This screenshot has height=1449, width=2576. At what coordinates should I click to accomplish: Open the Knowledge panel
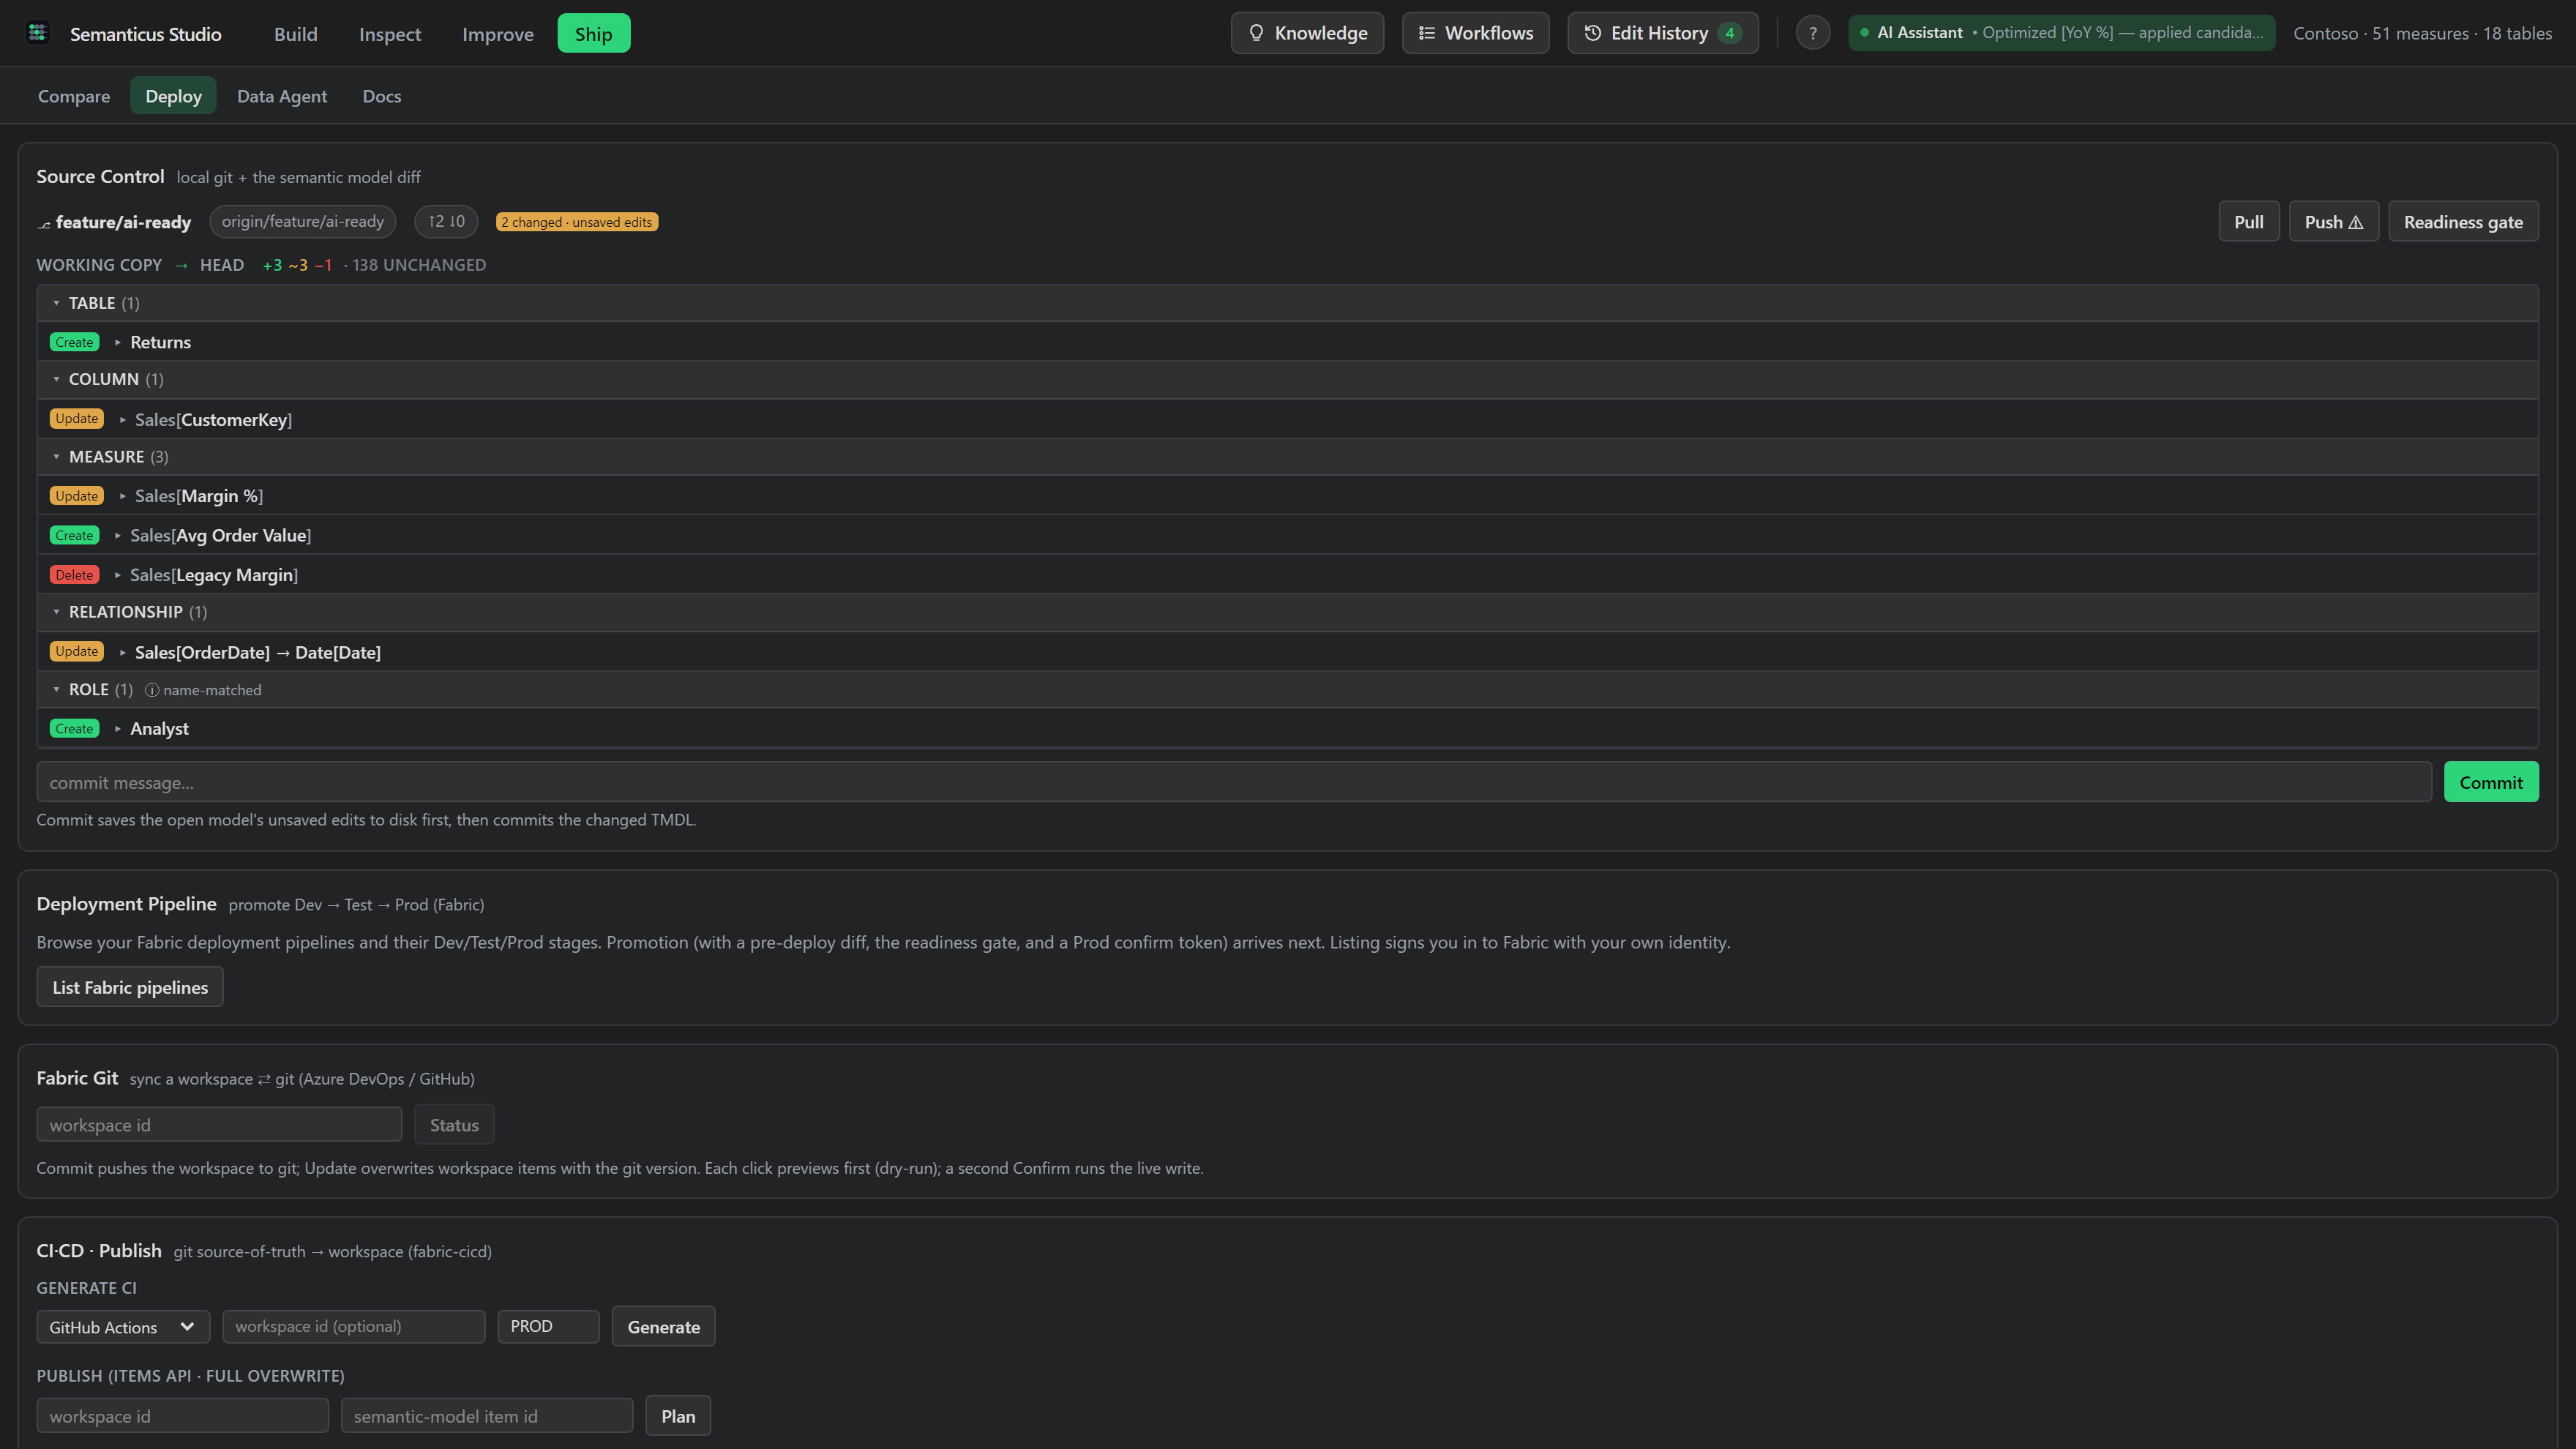(1307, 33)
